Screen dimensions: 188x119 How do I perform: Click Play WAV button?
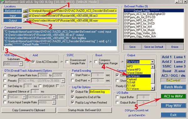click(173, 105)
